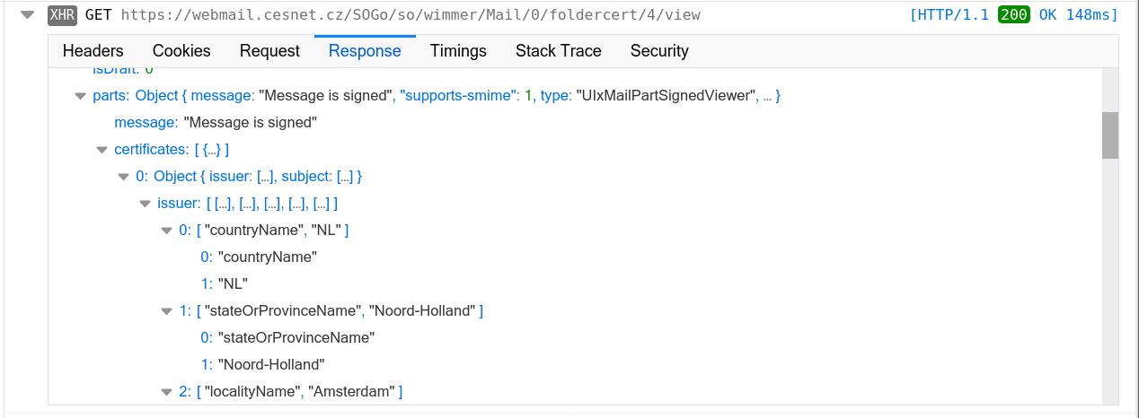Collapse the localityName Amsterdam entry
The image size is (1139, 418).
[x=167, y=392]
